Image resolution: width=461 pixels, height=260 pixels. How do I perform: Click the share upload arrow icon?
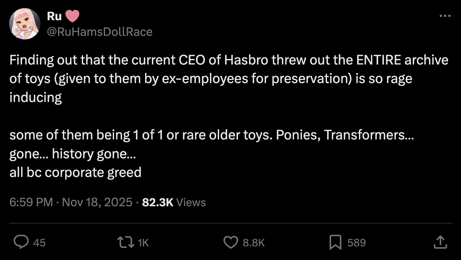440,242
